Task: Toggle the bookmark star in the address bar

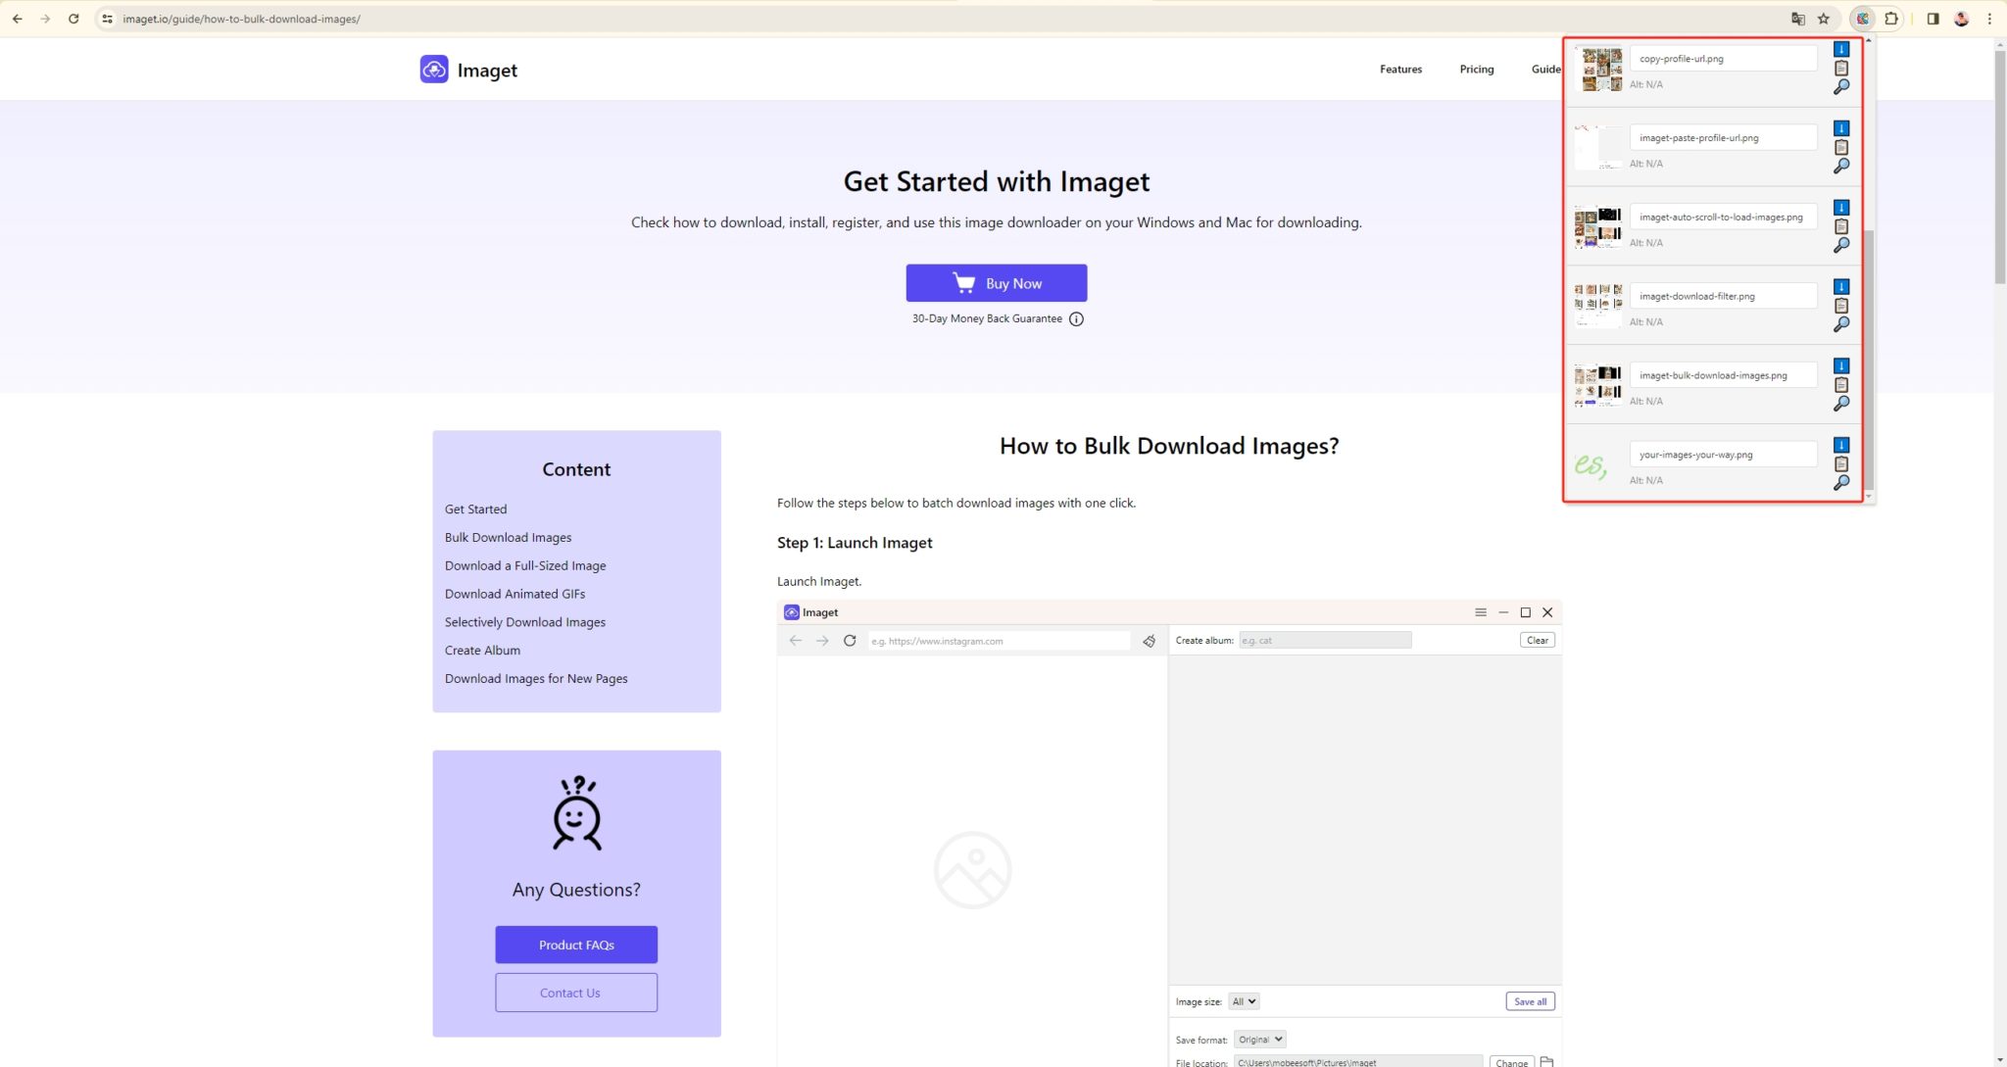Action: pos(1824,18)
